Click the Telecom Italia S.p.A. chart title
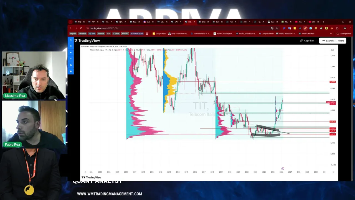Screen dimensions: 355x200 point(97,50)
